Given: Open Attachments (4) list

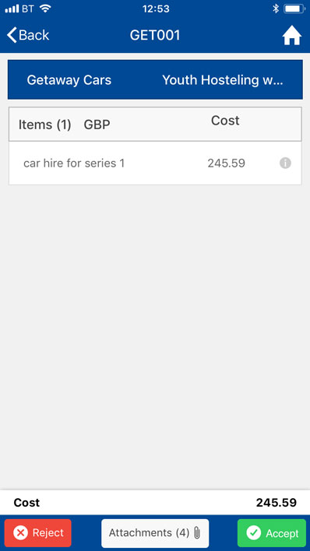Looking at the screenshot, I should point(155,533).
